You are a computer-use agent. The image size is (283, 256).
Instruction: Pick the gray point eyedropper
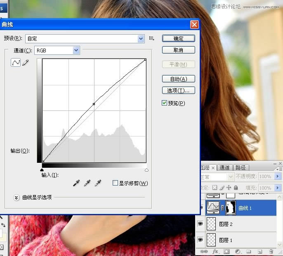(87, 183)
